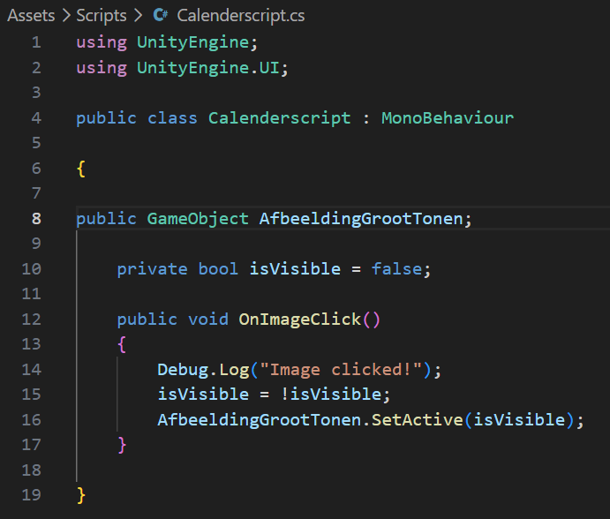Click the OnImageClick method name
The height and width of the screenshot is (519, 610).
299,319
